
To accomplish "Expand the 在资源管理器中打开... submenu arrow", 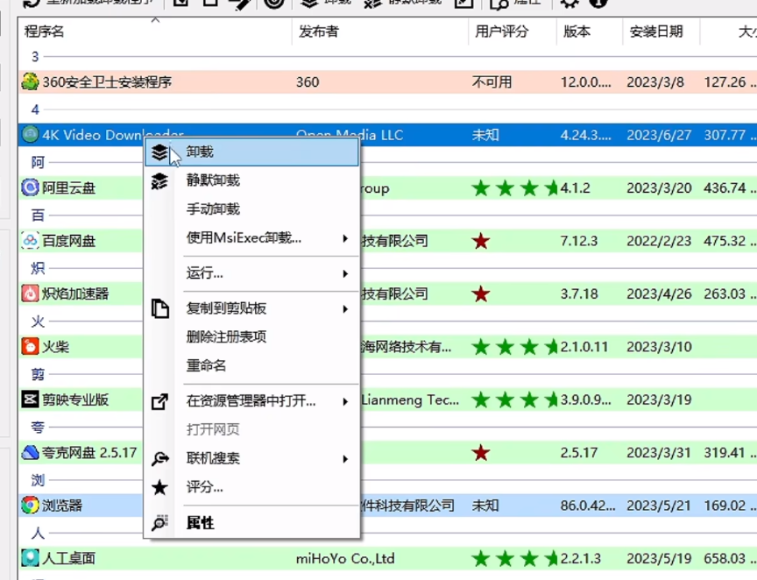I will (345, 401).
